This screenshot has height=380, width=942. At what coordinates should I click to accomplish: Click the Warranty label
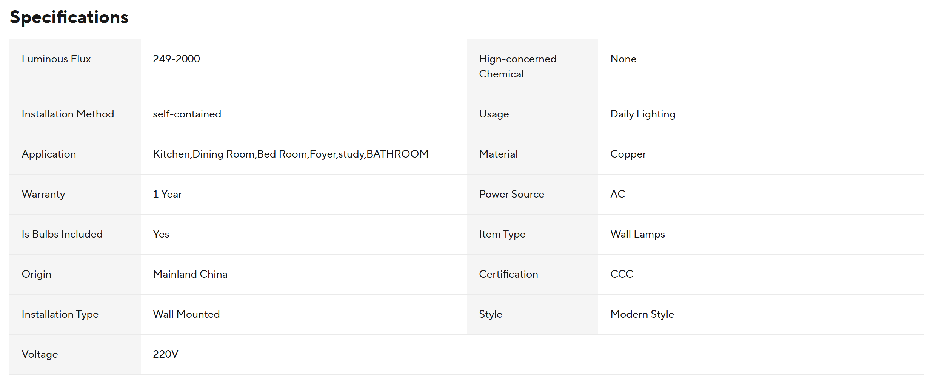coord(43,194)
